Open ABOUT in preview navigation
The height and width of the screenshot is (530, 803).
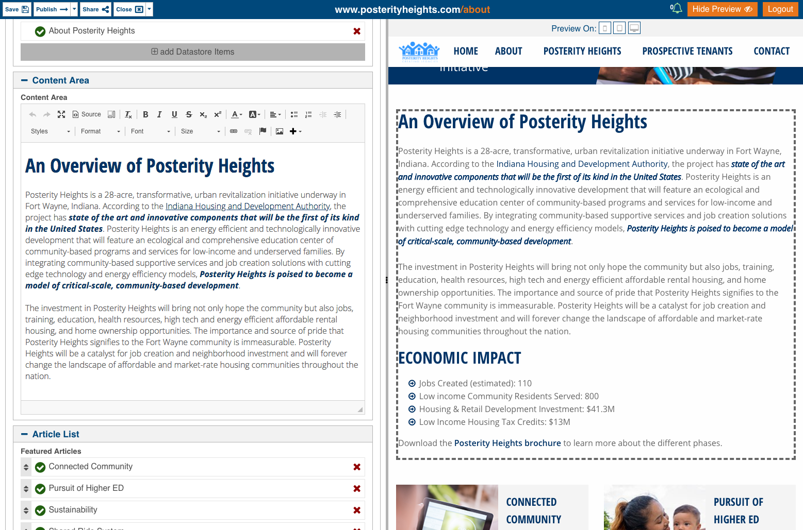tap(509, 51)
